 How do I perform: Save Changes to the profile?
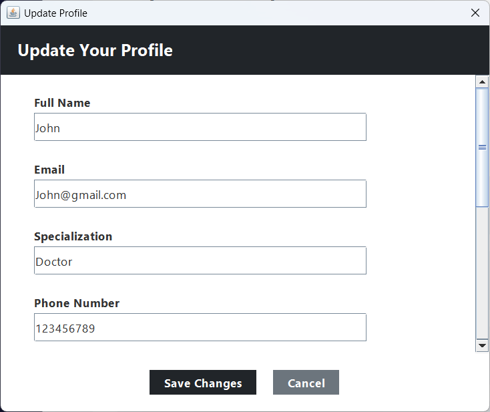pos(203,383)
